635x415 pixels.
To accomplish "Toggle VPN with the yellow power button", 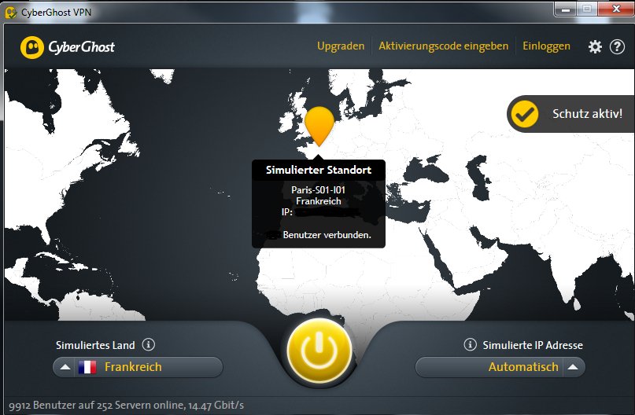I will tap(319, 351).
